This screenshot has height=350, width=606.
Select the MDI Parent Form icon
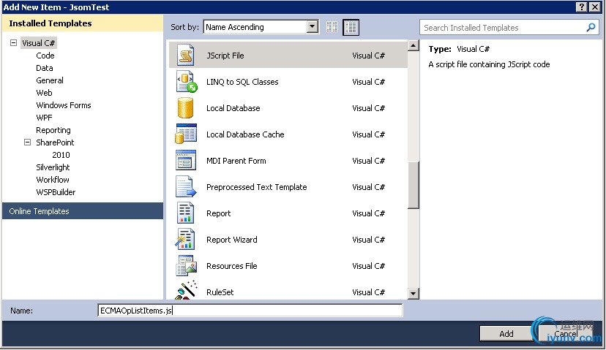(186, 161)
